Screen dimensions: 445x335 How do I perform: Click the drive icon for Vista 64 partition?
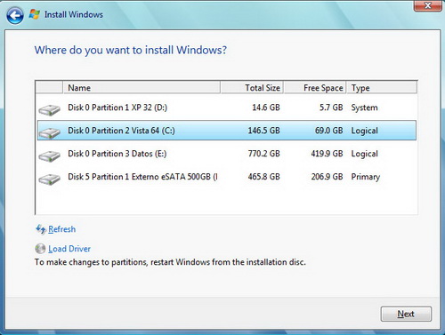point(49,133)
